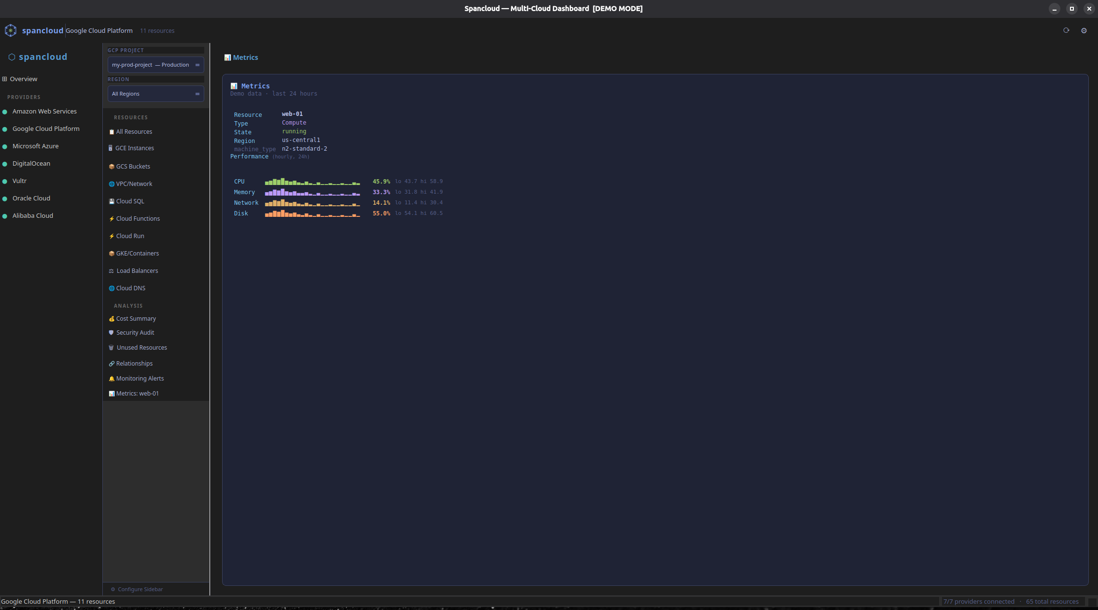The image size is (1098, 610).
Task: Click the Security Audit shield icon
Action: [x=112, y=333]
